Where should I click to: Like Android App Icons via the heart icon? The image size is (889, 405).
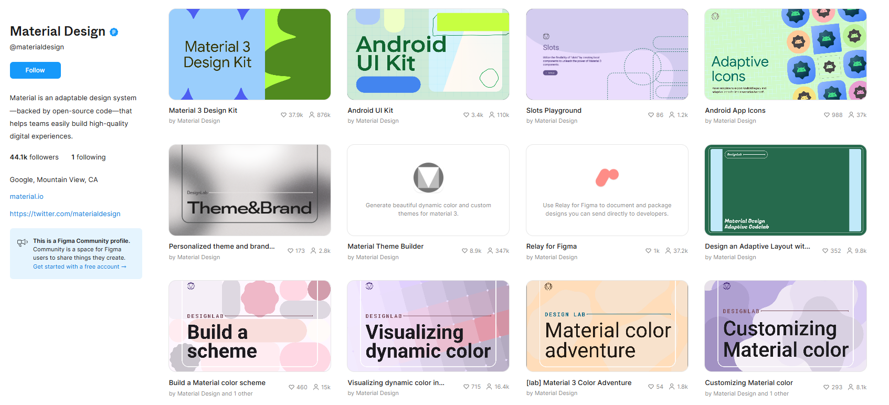point(827,115)
